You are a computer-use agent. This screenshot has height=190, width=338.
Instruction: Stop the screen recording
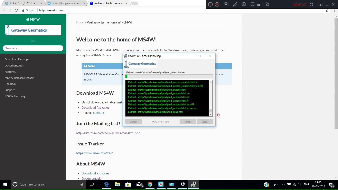tap(217, 4)
